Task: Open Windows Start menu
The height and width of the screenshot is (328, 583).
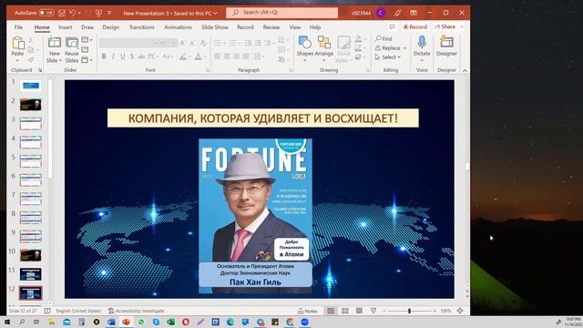Action: 7,322
